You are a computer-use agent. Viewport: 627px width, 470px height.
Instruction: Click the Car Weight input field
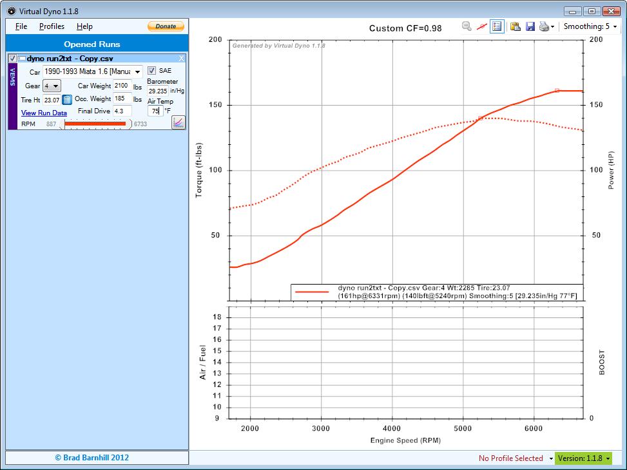[x=122, y=86]
